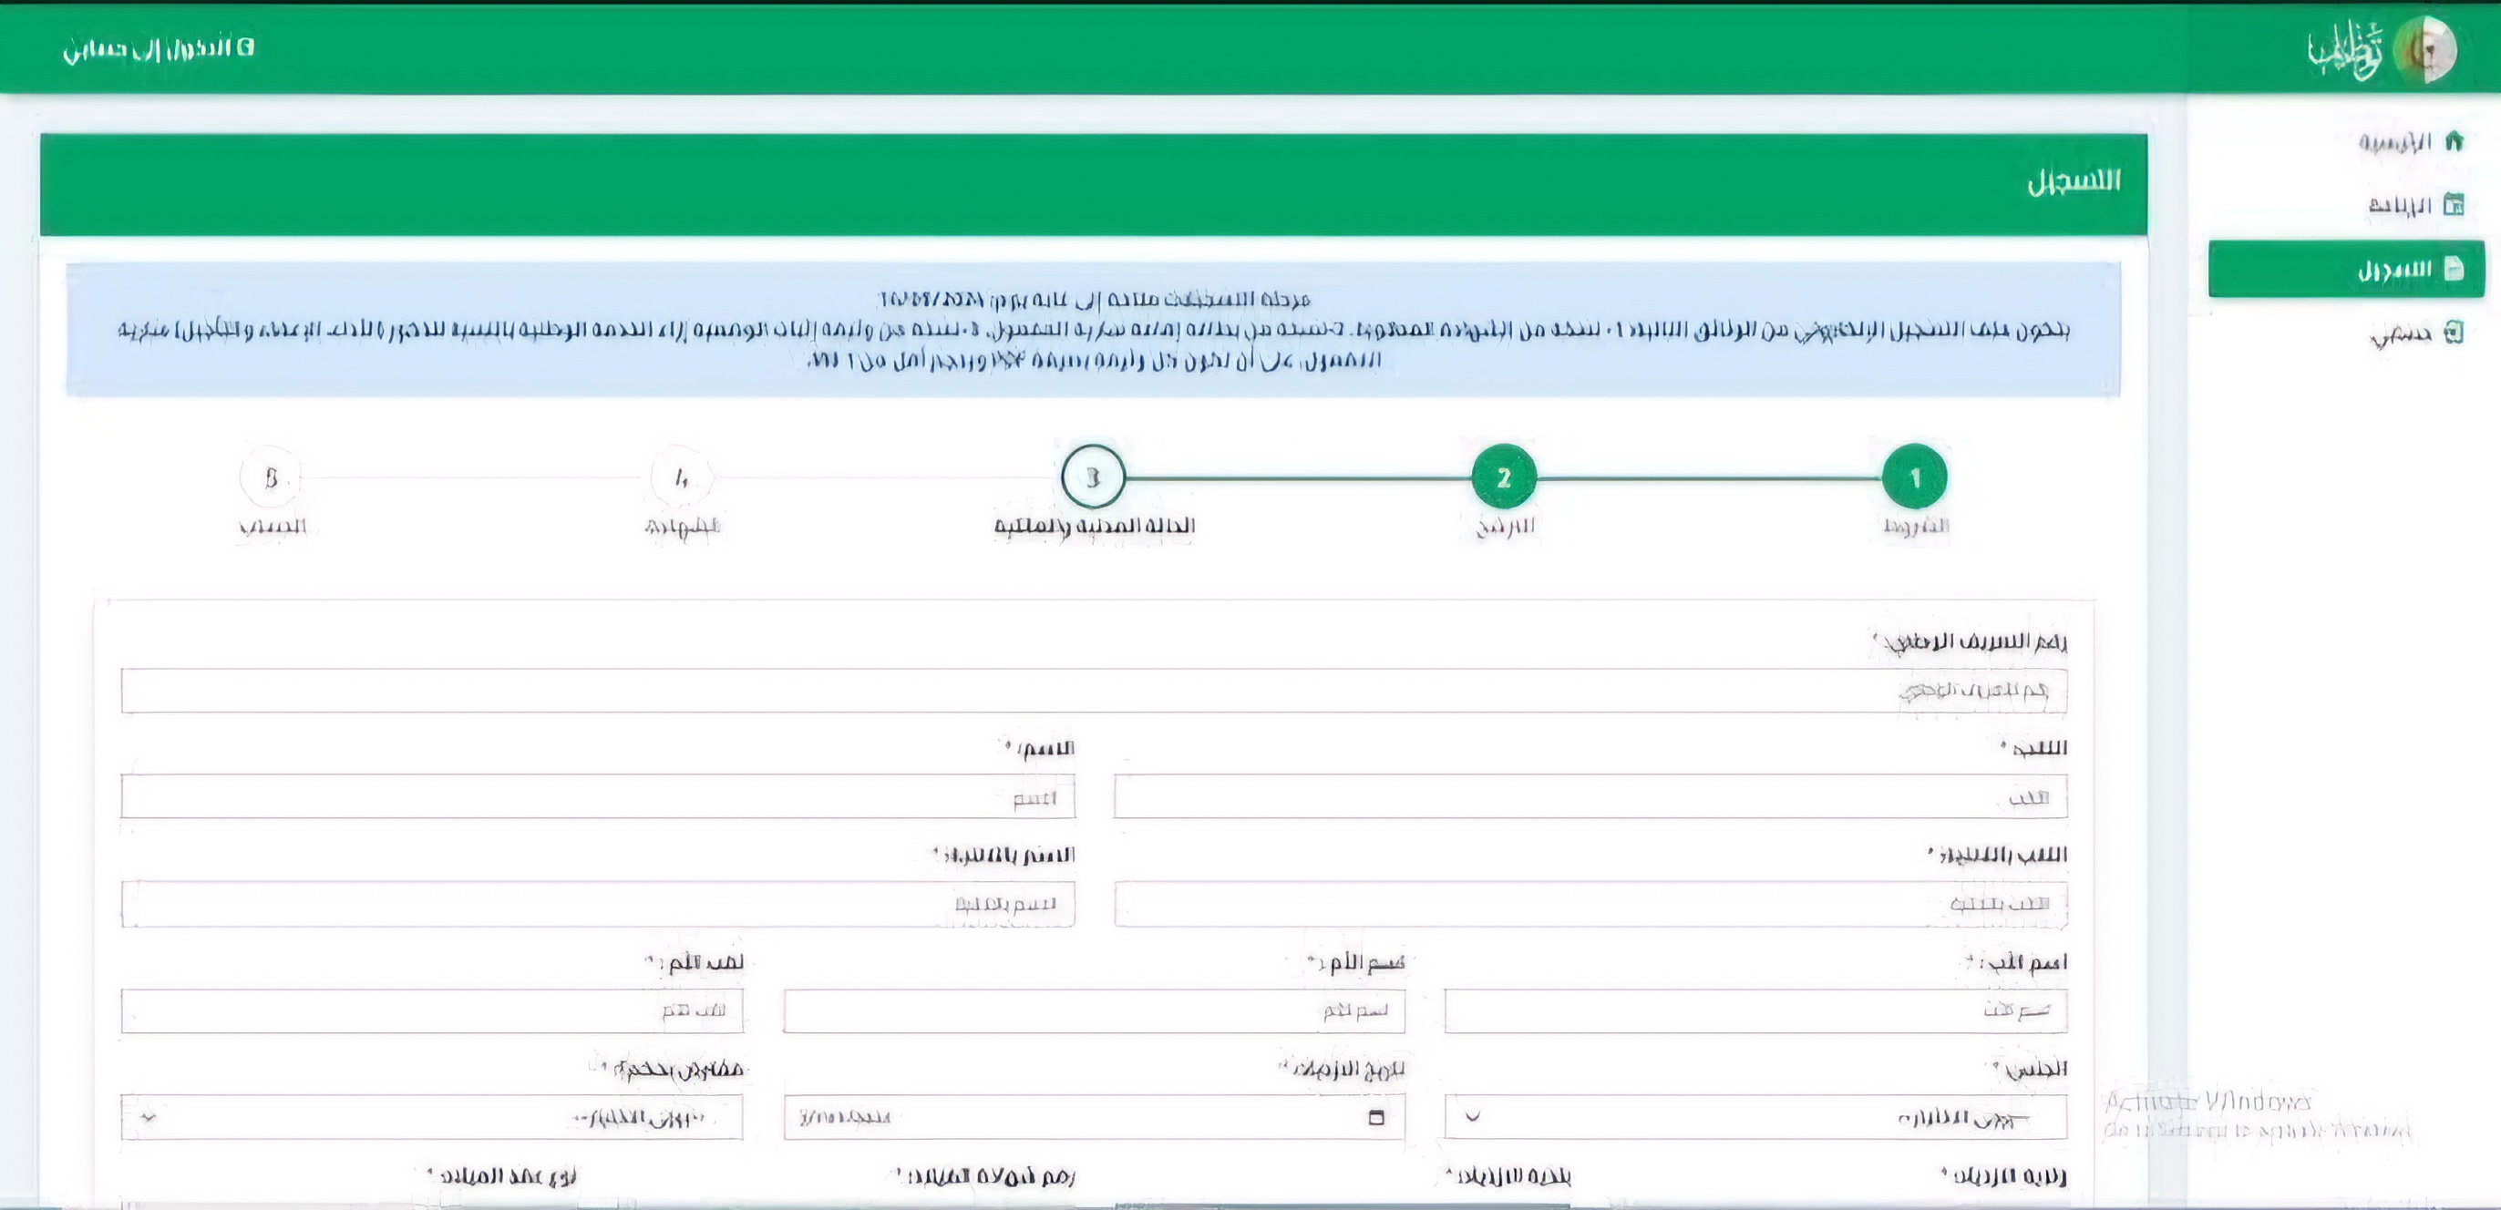Click the round emblem logo in header

coord(2424,49)
